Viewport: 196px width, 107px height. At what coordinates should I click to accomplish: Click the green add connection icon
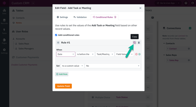(x=190, y=28)
